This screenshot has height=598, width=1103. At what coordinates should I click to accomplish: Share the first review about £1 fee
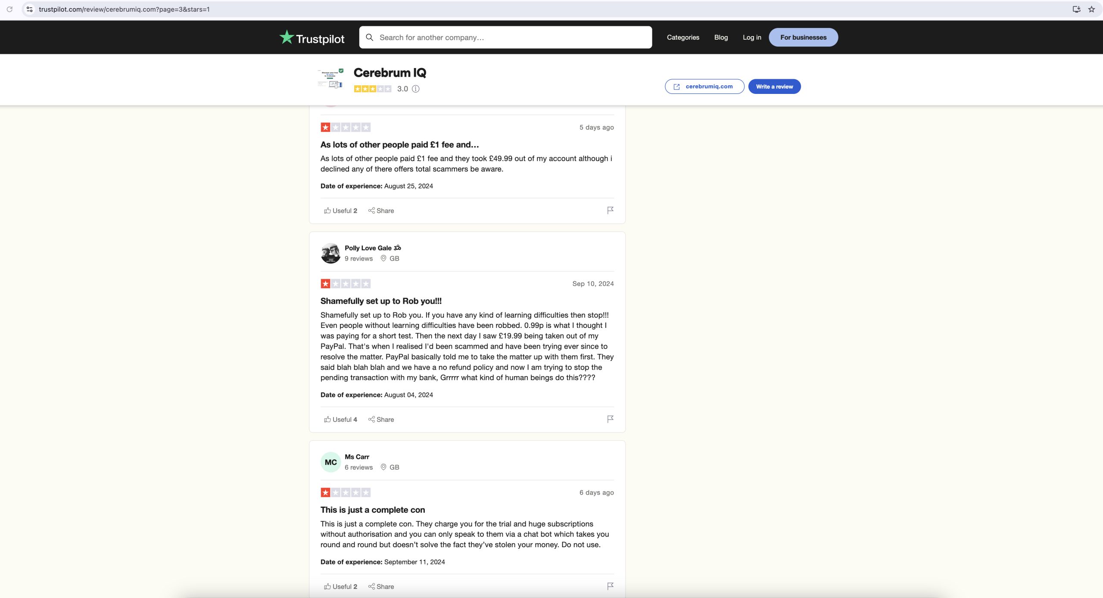(x=381, y=211)
